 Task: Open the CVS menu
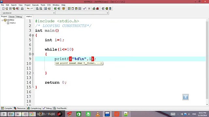click(49, 5)
